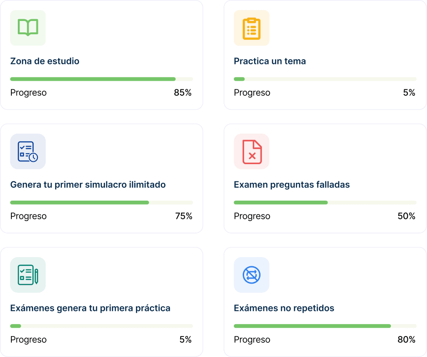Open Exámenes no repetidos
This screenshot has height=357, width=427.
pos(284,308)
